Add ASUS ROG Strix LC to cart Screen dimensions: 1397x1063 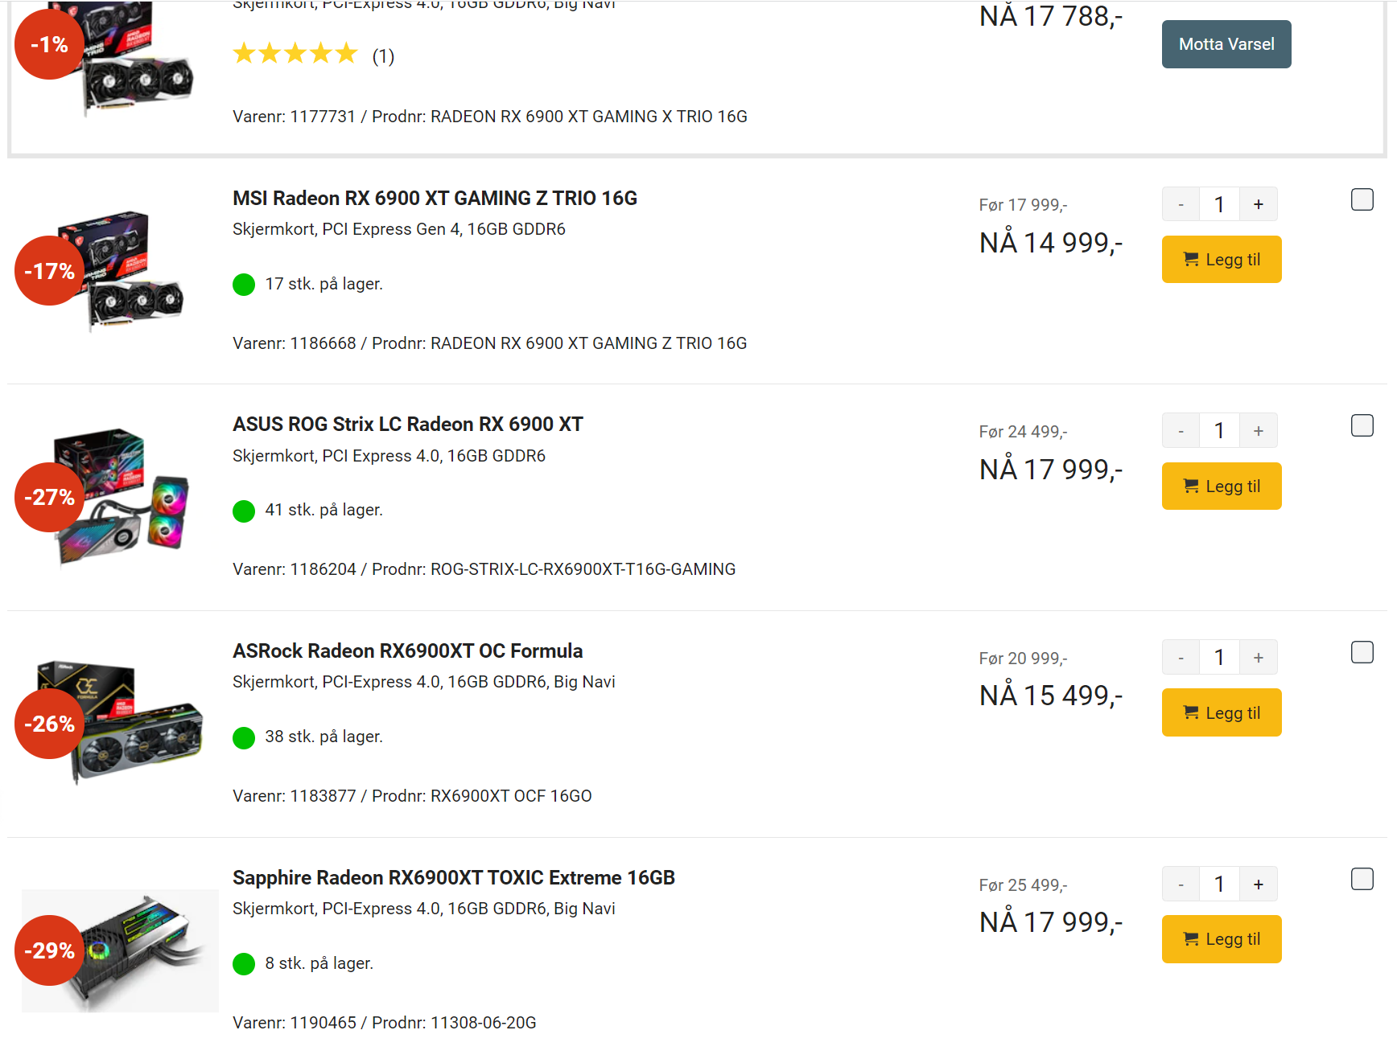pos(1222,486)
